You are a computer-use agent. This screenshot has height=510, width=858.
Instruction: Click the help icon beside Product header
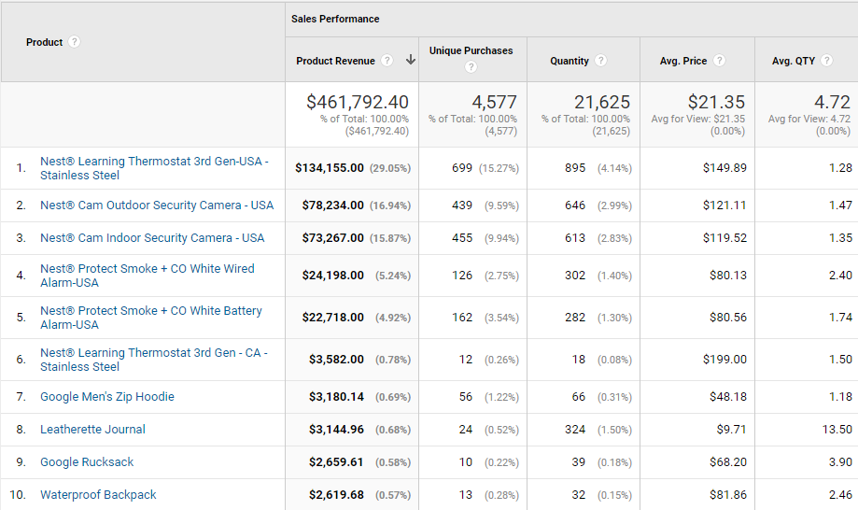[75, 42]
